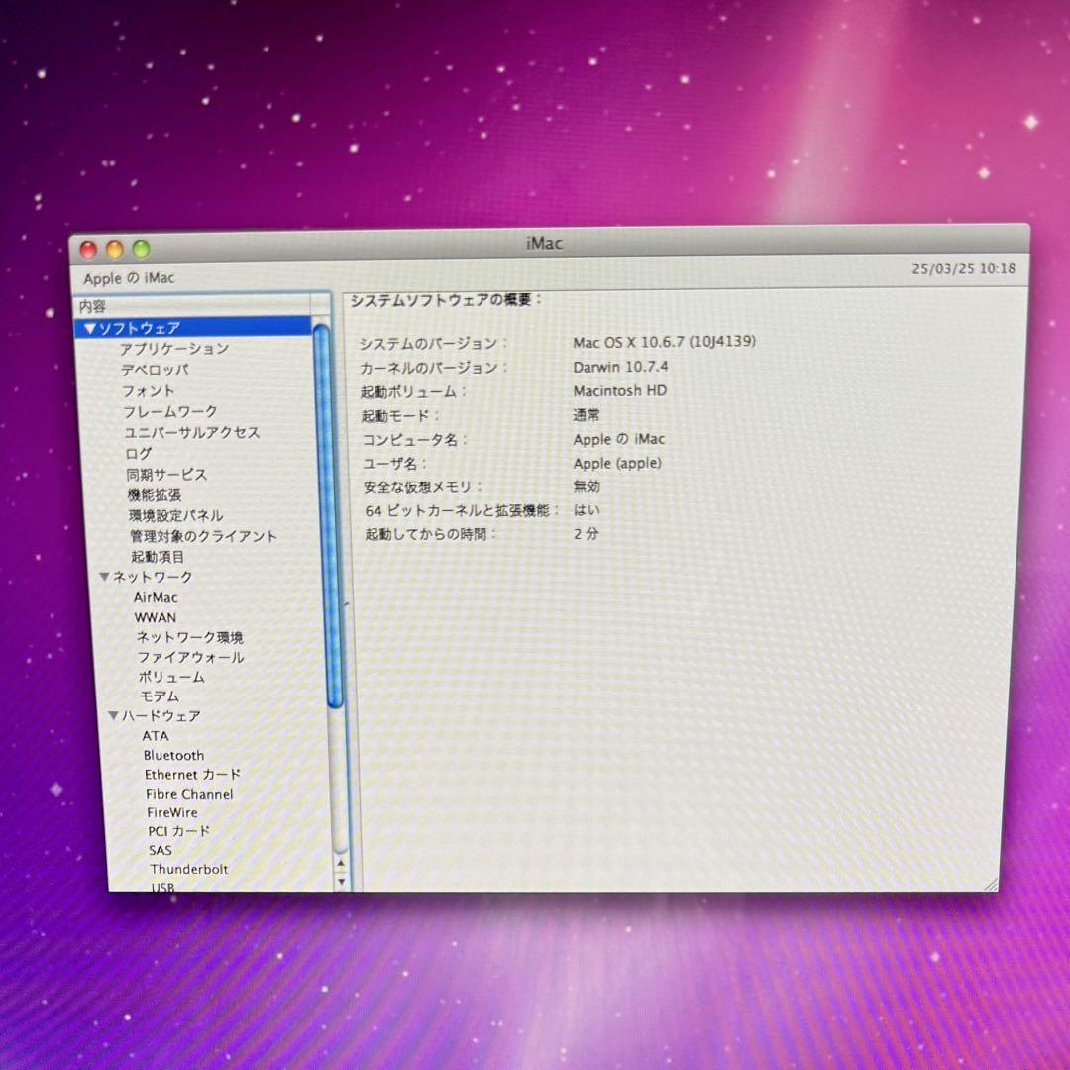Select WWAN under network
Screen dimensions: 1070x1070
pos(156,617)
